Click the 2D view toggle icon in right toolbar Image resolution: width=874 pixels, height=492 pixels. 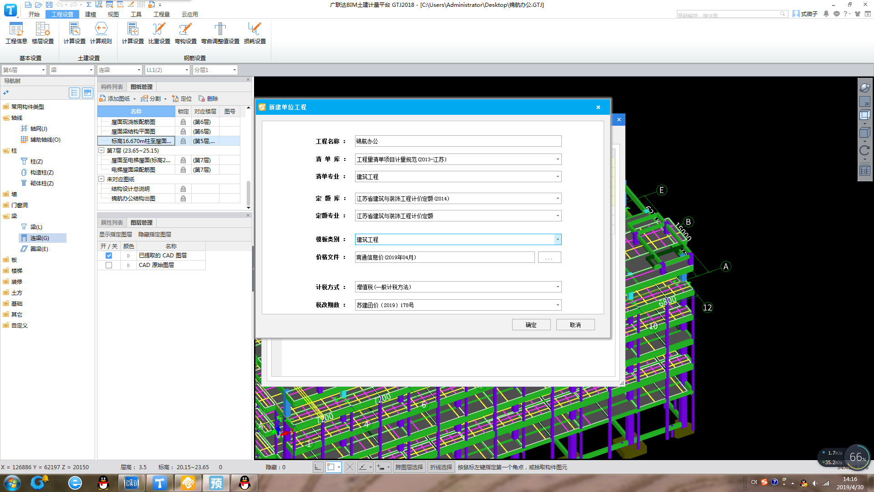pos(864,101)
